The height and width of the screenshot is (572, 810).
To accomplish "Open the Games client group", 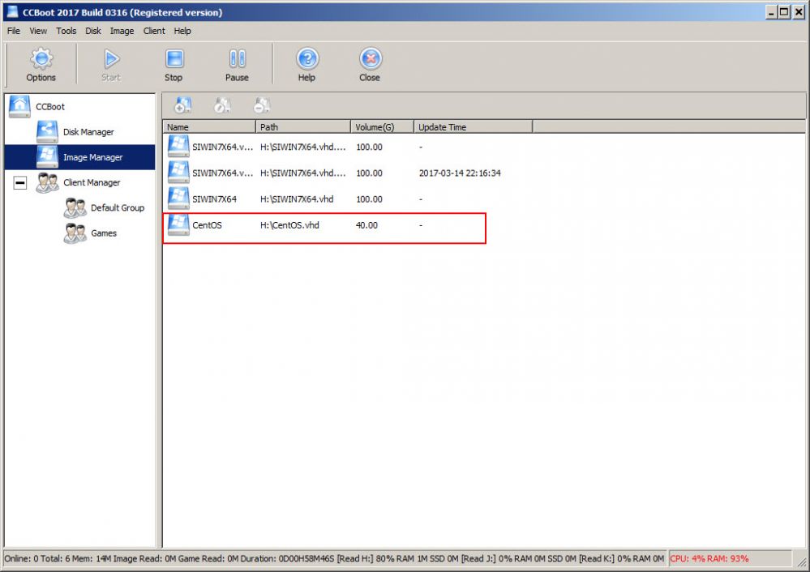I will pyautogui.click(x=103, y=233).
